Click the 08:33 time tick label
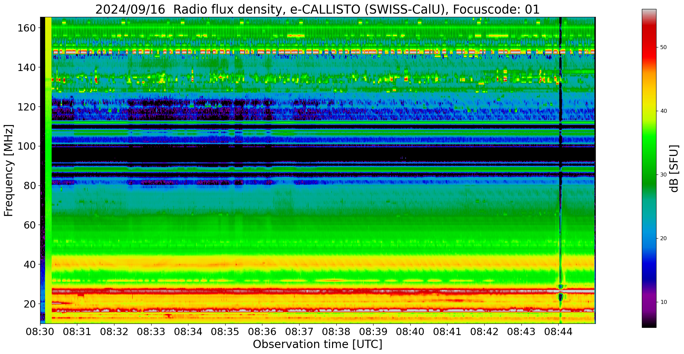 click(151, 331)
